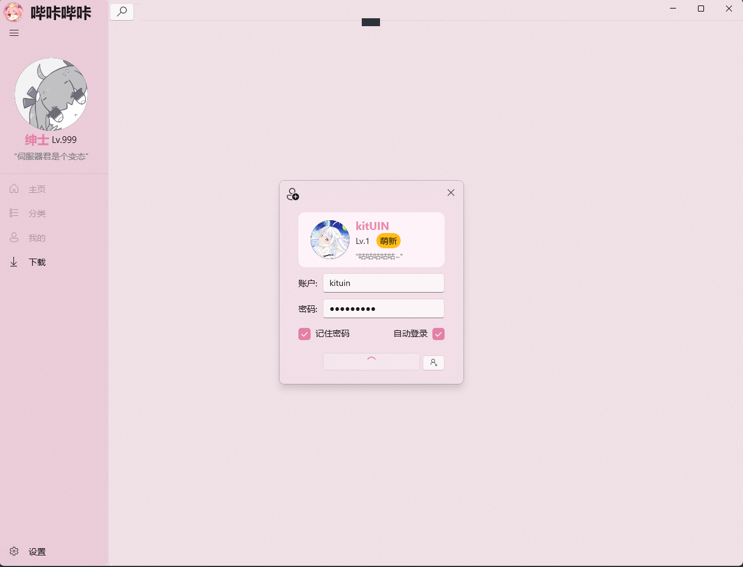Toggle the hamburger navigation menu
Image resolution: width=743 pixels, height=567 pixels.
point(14,33)
